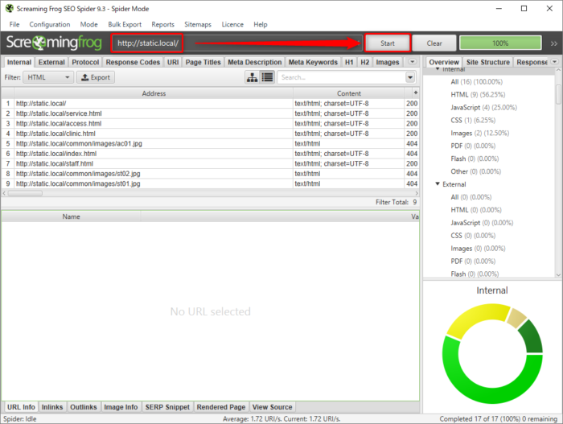
Task: Open the Configuration menu
Action: (x=49, y=25)
